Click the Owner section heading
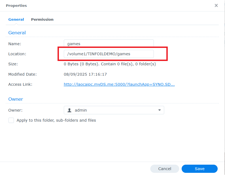Screen dimensions: 225x175 (x=16, y=99)
